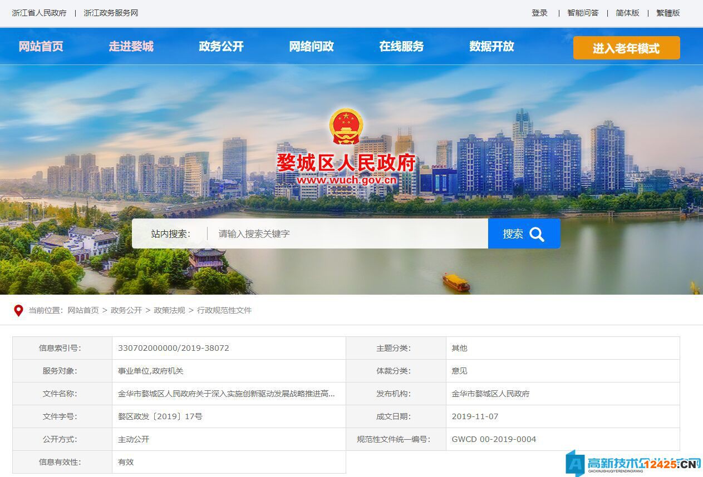Open the 在线服务 menu
Screen dimensions: 703x477
[401, 47]
